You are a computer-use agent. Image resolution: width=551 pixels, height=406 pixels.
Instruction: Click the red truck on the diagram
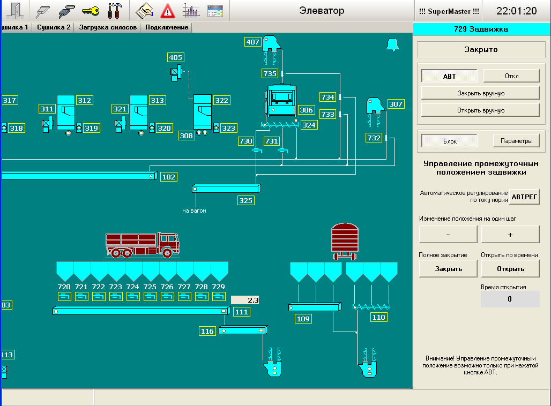click(x=142, y=245)
